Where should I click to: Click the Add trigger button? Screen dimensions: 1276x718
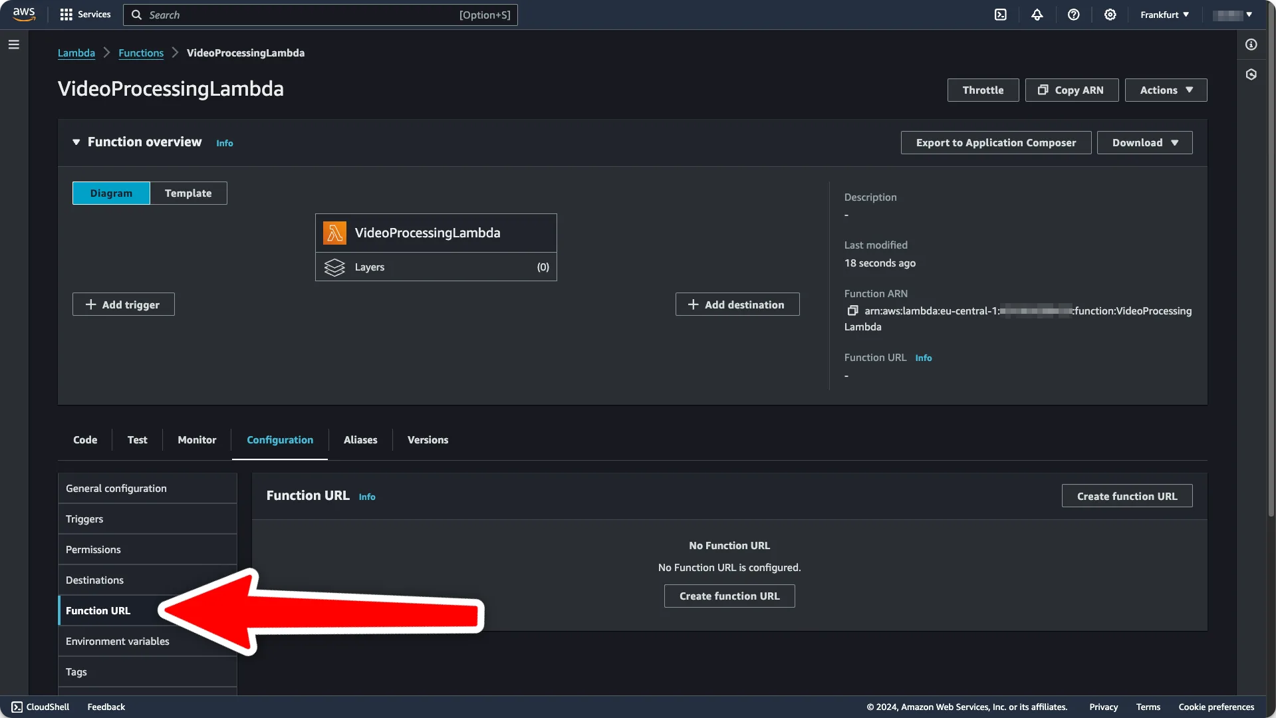[124, 304]
